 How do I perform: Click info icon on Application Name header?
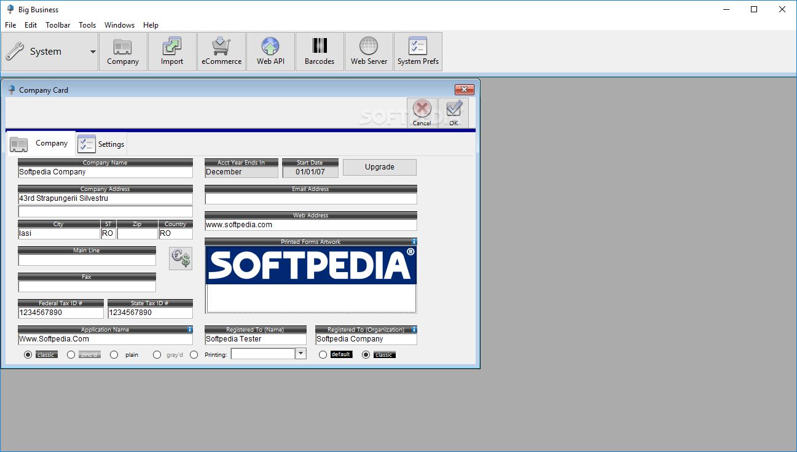[x=190, y=330]
